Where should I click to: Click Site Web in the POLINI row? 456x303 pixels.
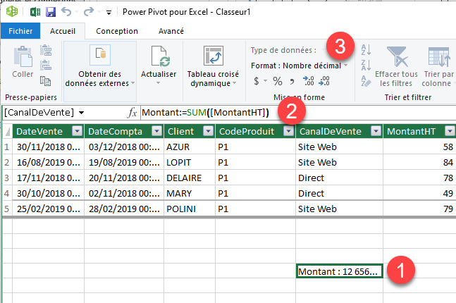[x=339, y=209]
